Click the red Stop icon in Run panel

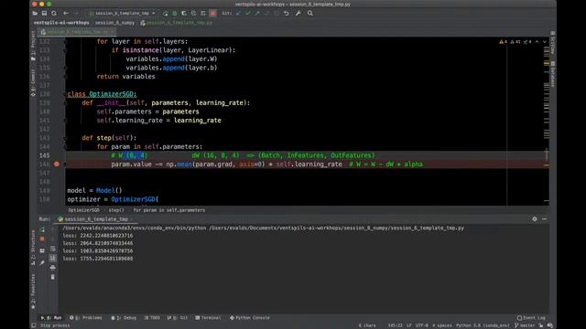click(x=42, y=239)
